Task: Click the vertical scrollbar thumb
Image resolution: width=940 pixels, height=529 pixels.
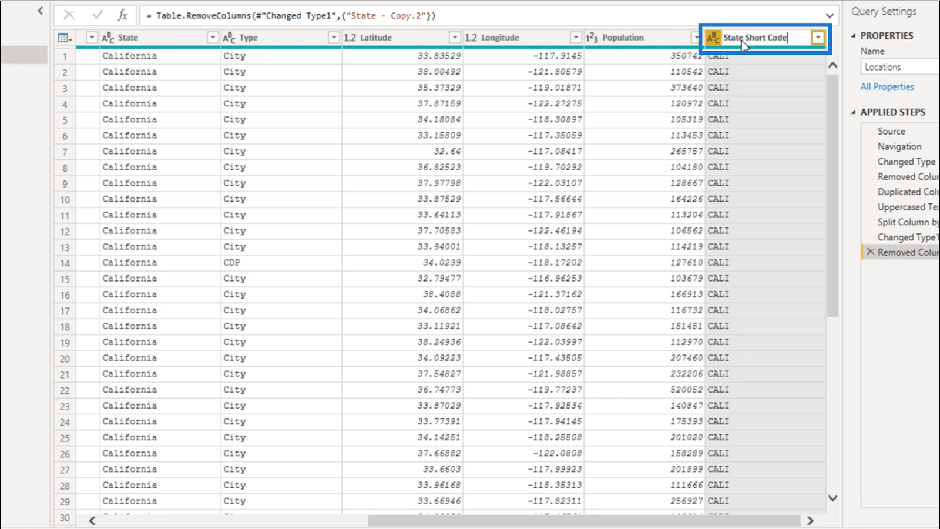Action: point(832,195)
